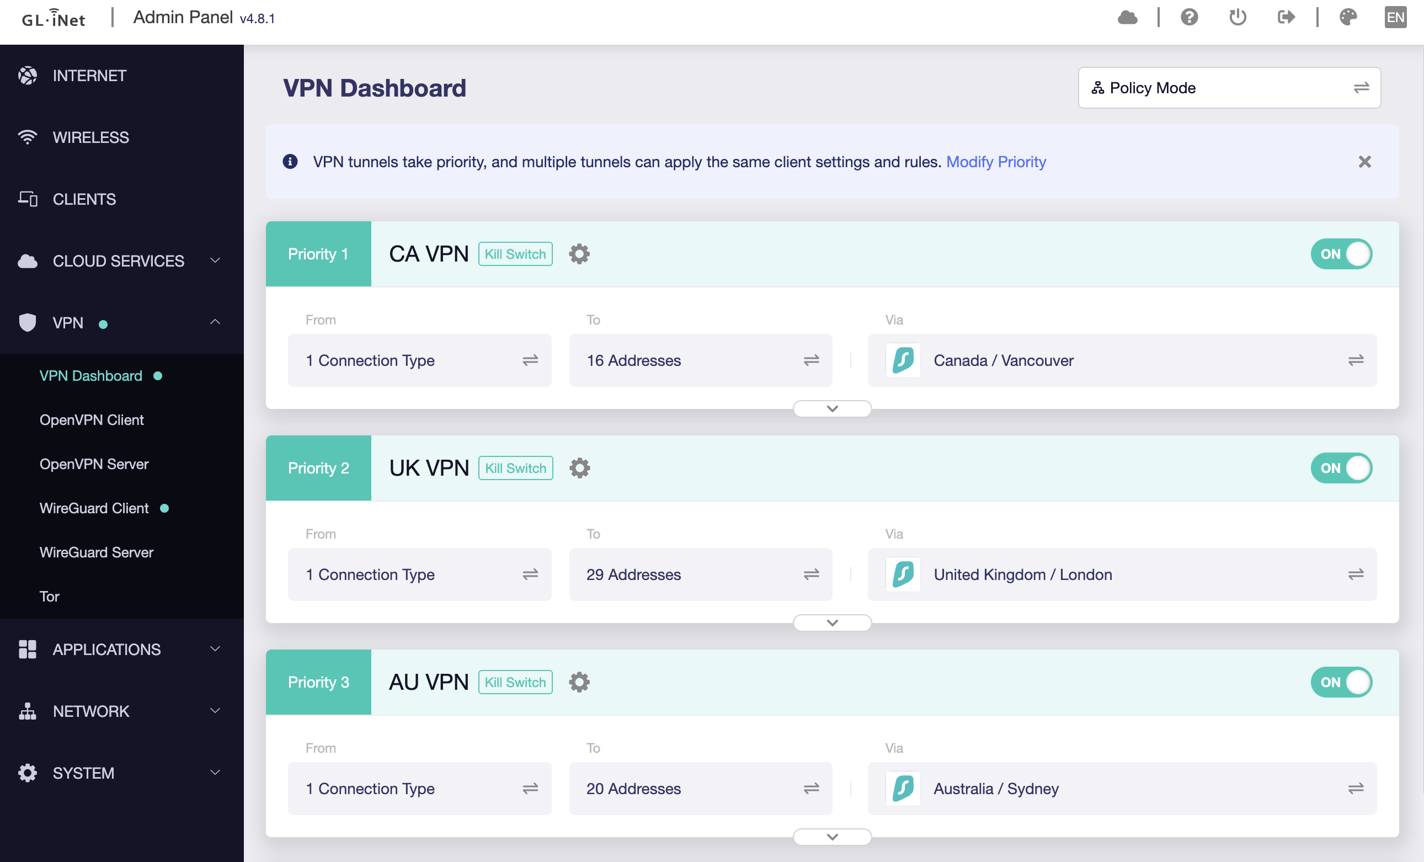Dismiss the info banner
The width and height of the screenshot is (1424, 862).
coord(1364,162)
